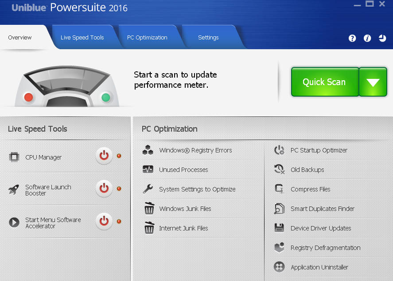Enable Software Launch Booster power switch
393x281 pixels.
[x=104, y=188]
